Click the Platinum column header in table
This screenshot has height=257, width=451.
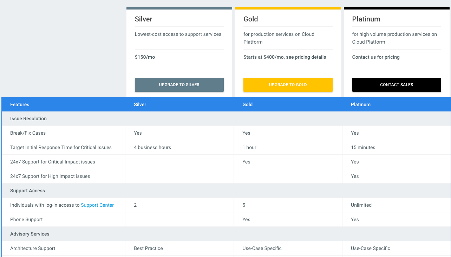click(361, 104)
